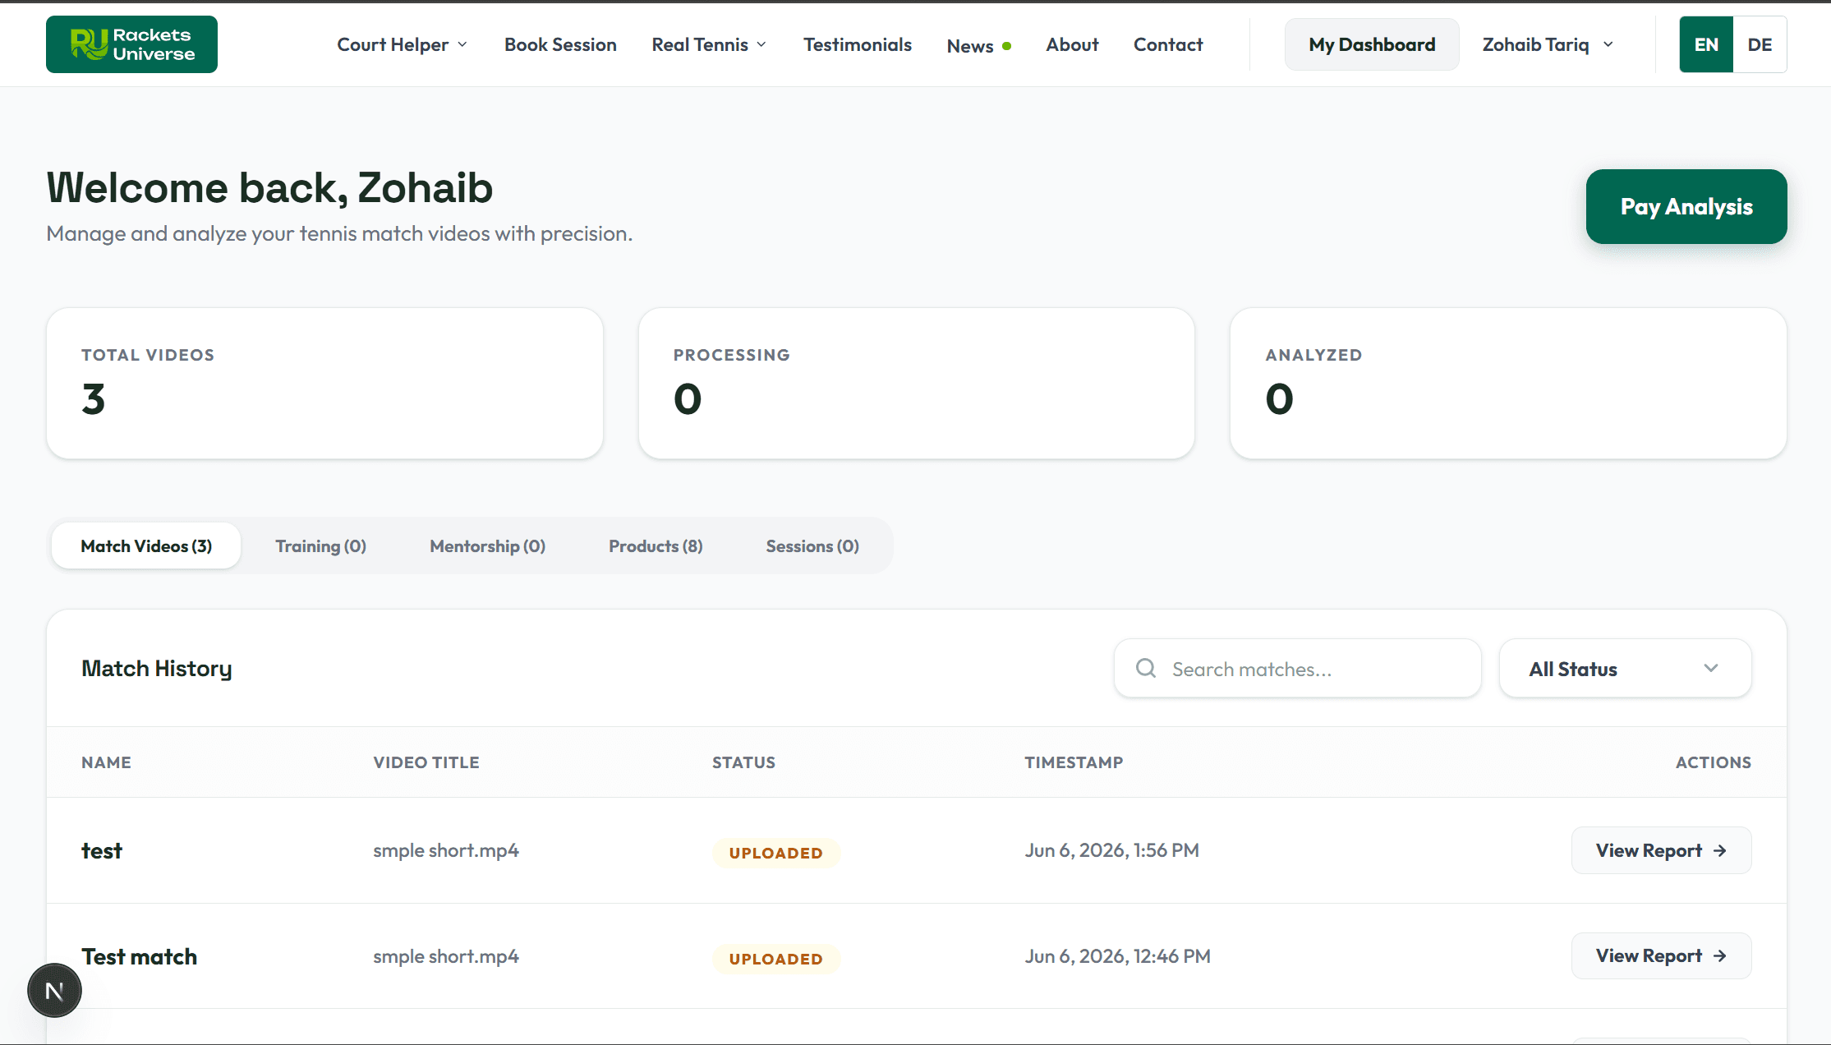The image size is (1831, 1045).
Task: Click the arrow icon in the Test match row's View Report
Action: pos(1720,956)
